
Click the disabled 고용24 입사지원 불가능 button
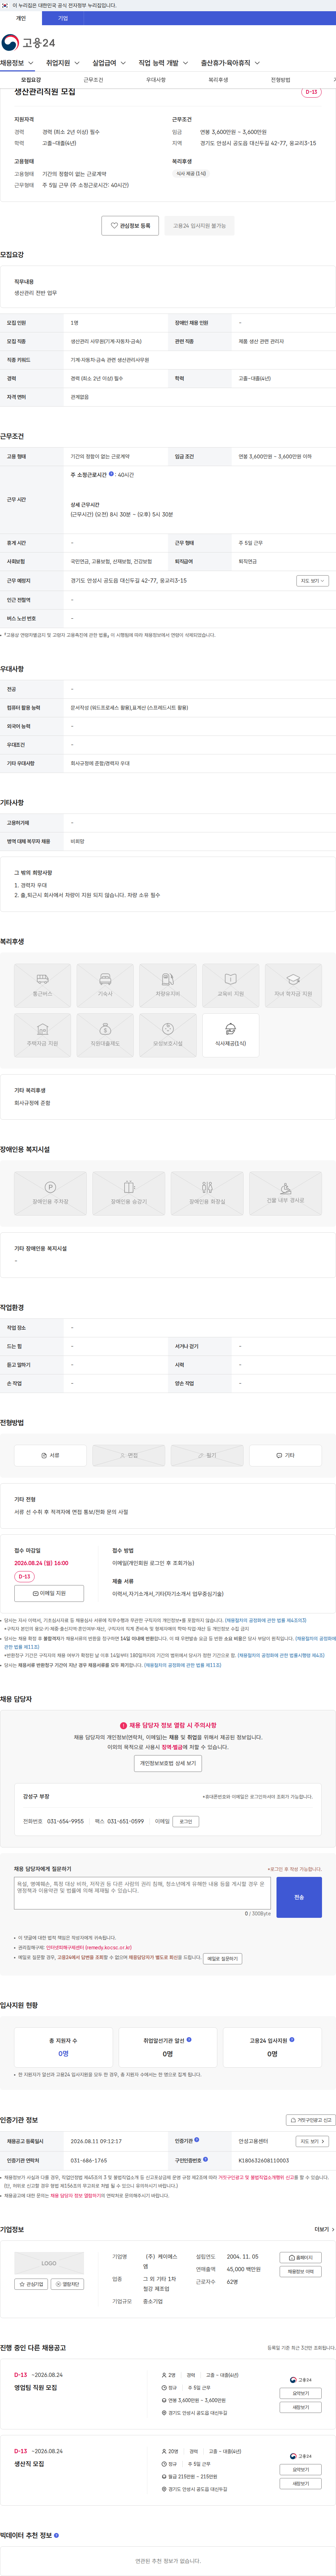(199, 226)
